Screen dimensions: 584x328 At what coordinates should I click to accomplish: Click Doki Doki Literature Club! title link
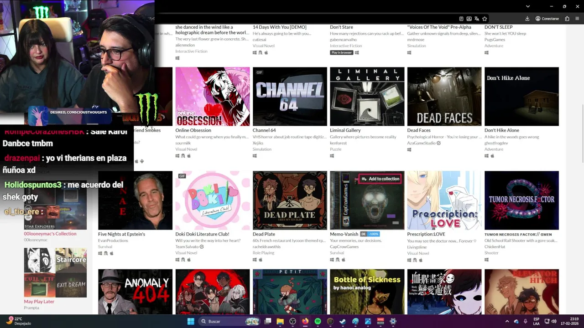202,234
